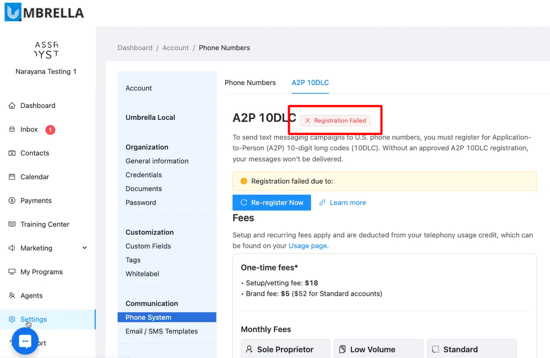The image size is (550, 358).
Task: Select the Low Volume fee plan
Action: click(x=372, y=349)
